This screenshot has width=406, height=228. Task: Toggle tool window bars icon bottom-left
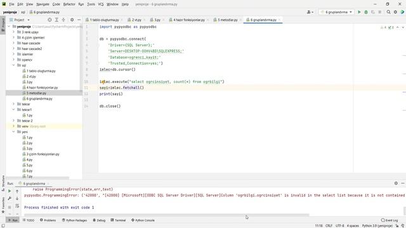tap(3, 225)
